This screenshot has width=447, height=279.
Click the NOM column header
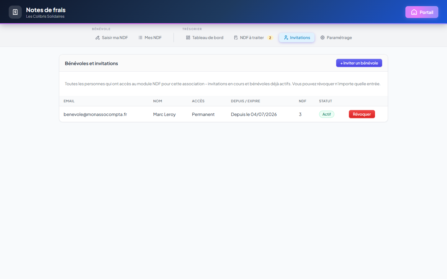pos(158,101)
